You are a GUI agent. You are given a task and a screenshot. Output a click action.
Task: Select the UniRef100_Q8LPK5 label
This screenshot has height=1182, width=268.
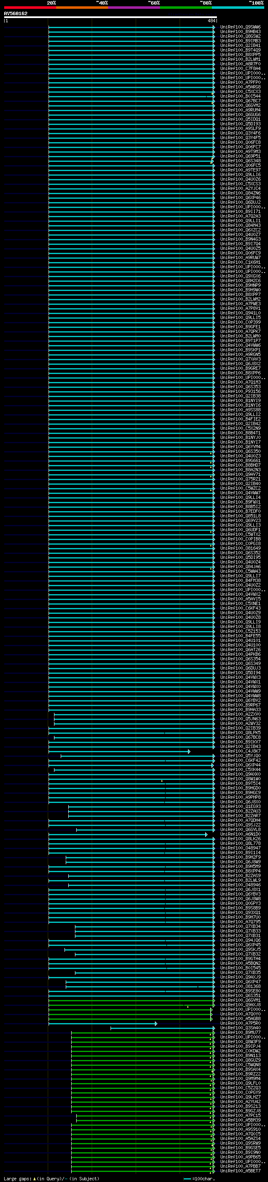click(240, 733)
